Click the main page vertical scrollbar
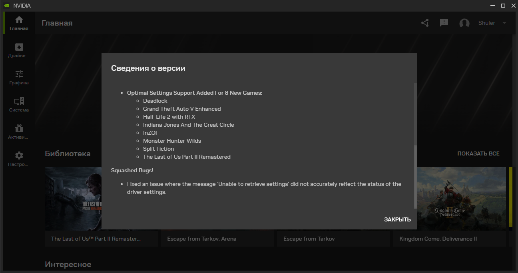This screenshot has width=518, height=273. (x=514, y=152)
